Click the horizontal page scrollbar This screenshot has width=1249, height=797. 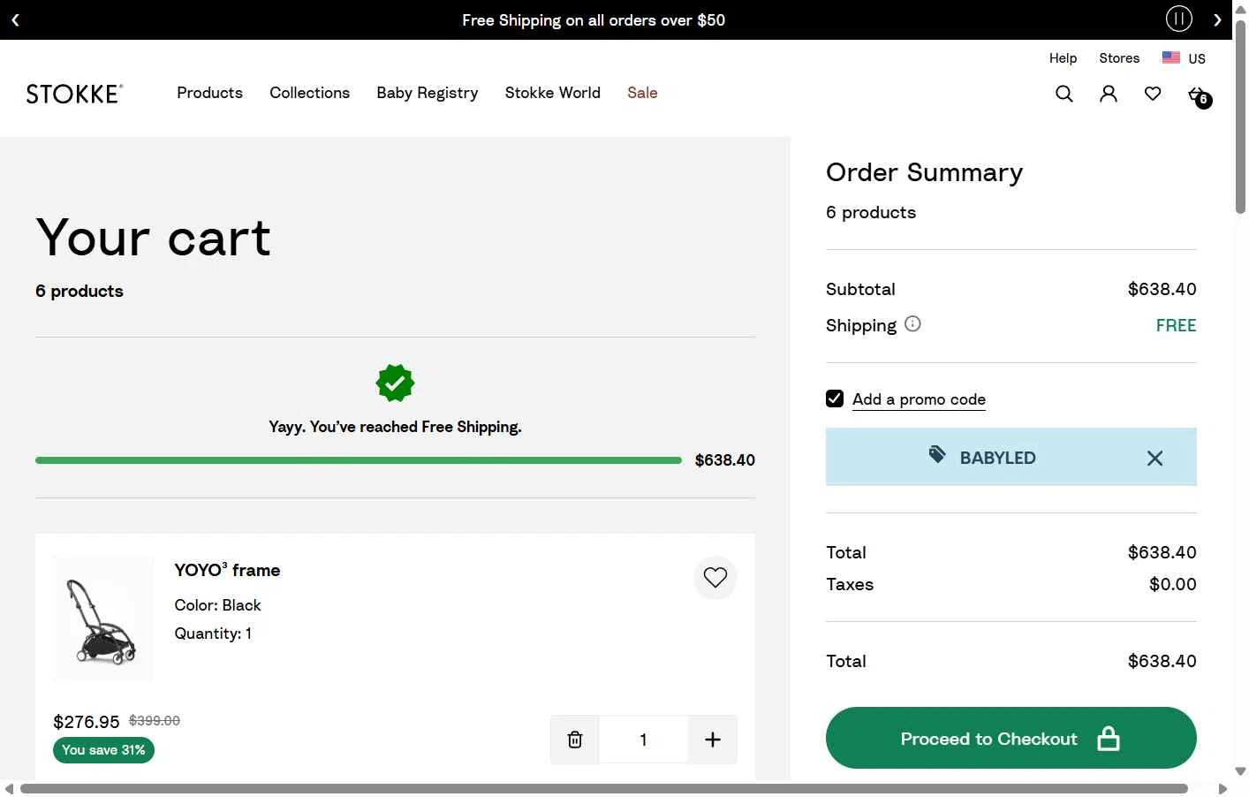point(604,788)
